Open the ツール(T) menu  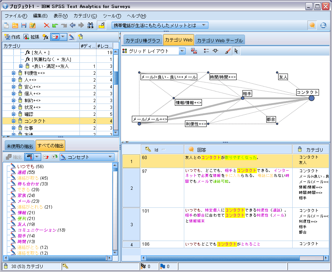tap(112, 16)
